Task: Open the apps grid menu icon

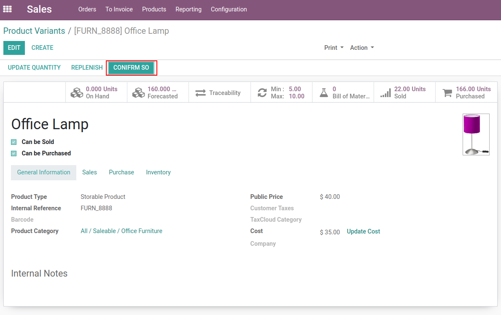Action: coord(8,9)
